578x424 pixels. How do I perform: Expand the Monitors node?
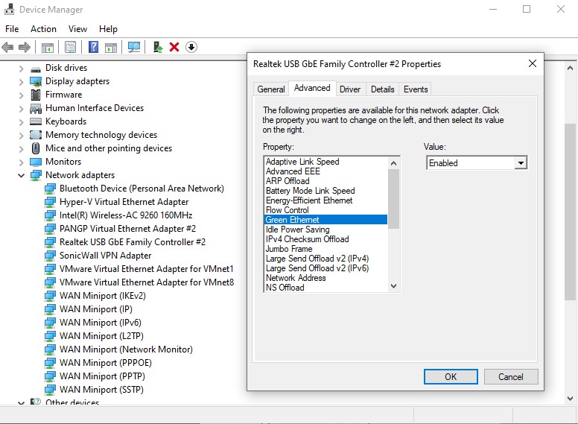(x=22, y=162)
